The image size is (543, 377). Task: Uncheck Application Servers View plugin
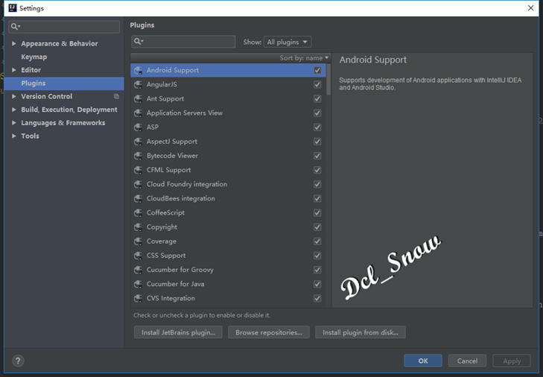tap(317, 113)
